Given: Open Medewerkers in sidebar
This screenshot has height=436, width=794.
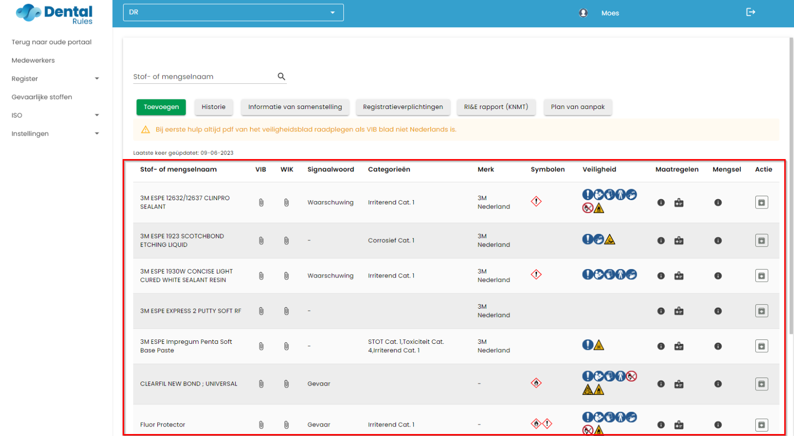Looking at the screenshot, I should [x=33, y=60].
